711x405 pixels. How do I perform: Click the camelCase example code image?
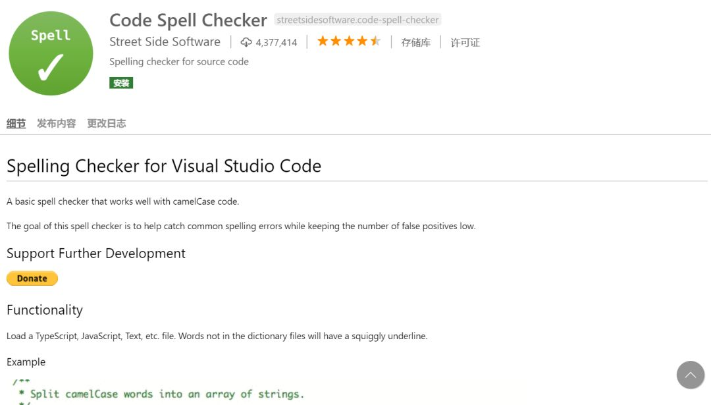[x=158, y=392]
